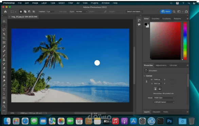Go to the Home screen icon
Viewport: 199px width, 126px height.
click(5, 12)
